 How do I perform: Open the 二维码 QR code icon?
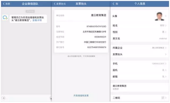click(x=163, y=98)
